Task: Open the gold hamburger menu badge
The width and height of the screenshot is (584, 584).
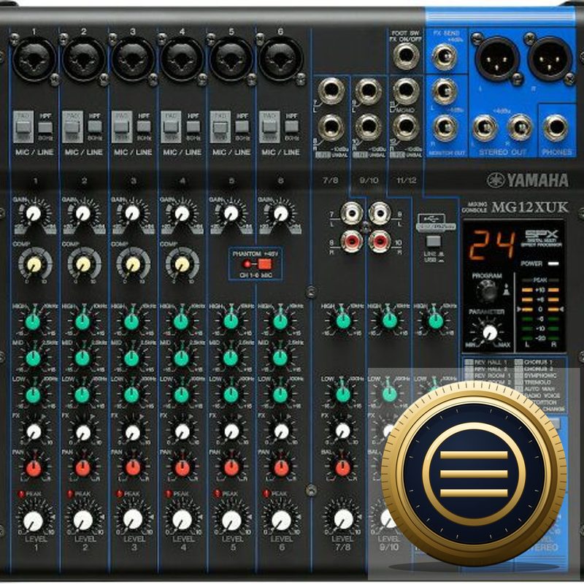Action: [x=474, y=473]
